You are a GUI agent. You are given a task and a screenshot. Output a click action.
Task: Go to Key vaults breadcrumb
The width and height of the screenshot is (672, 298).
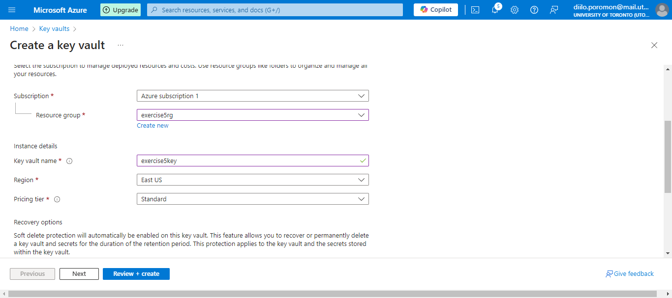(54, 29)
